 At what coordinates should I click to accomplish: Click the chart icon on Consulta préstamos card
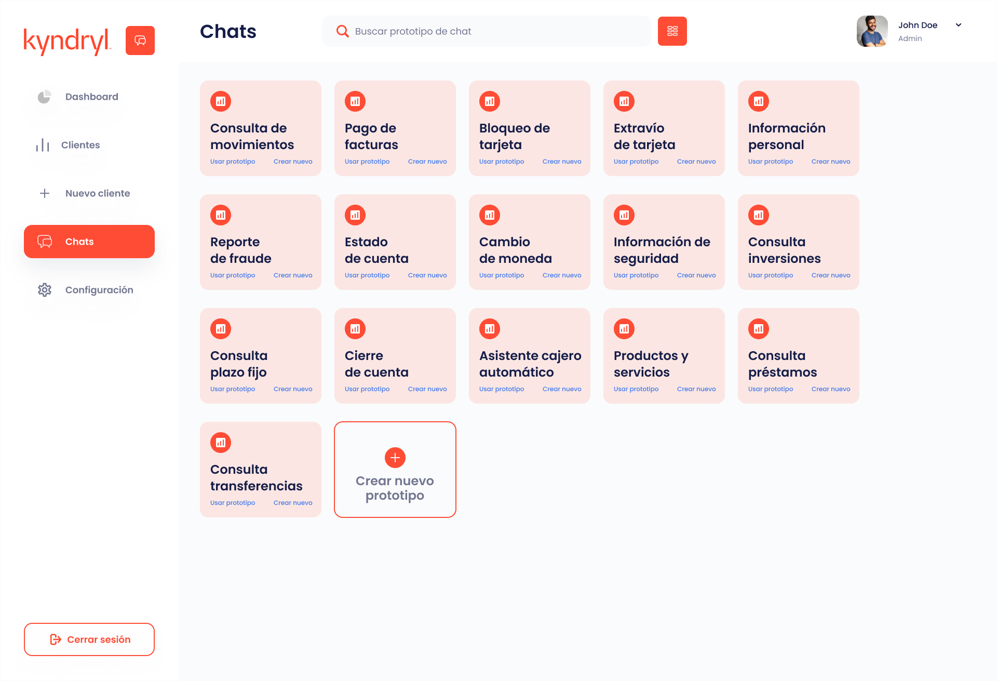coord(759,329)
